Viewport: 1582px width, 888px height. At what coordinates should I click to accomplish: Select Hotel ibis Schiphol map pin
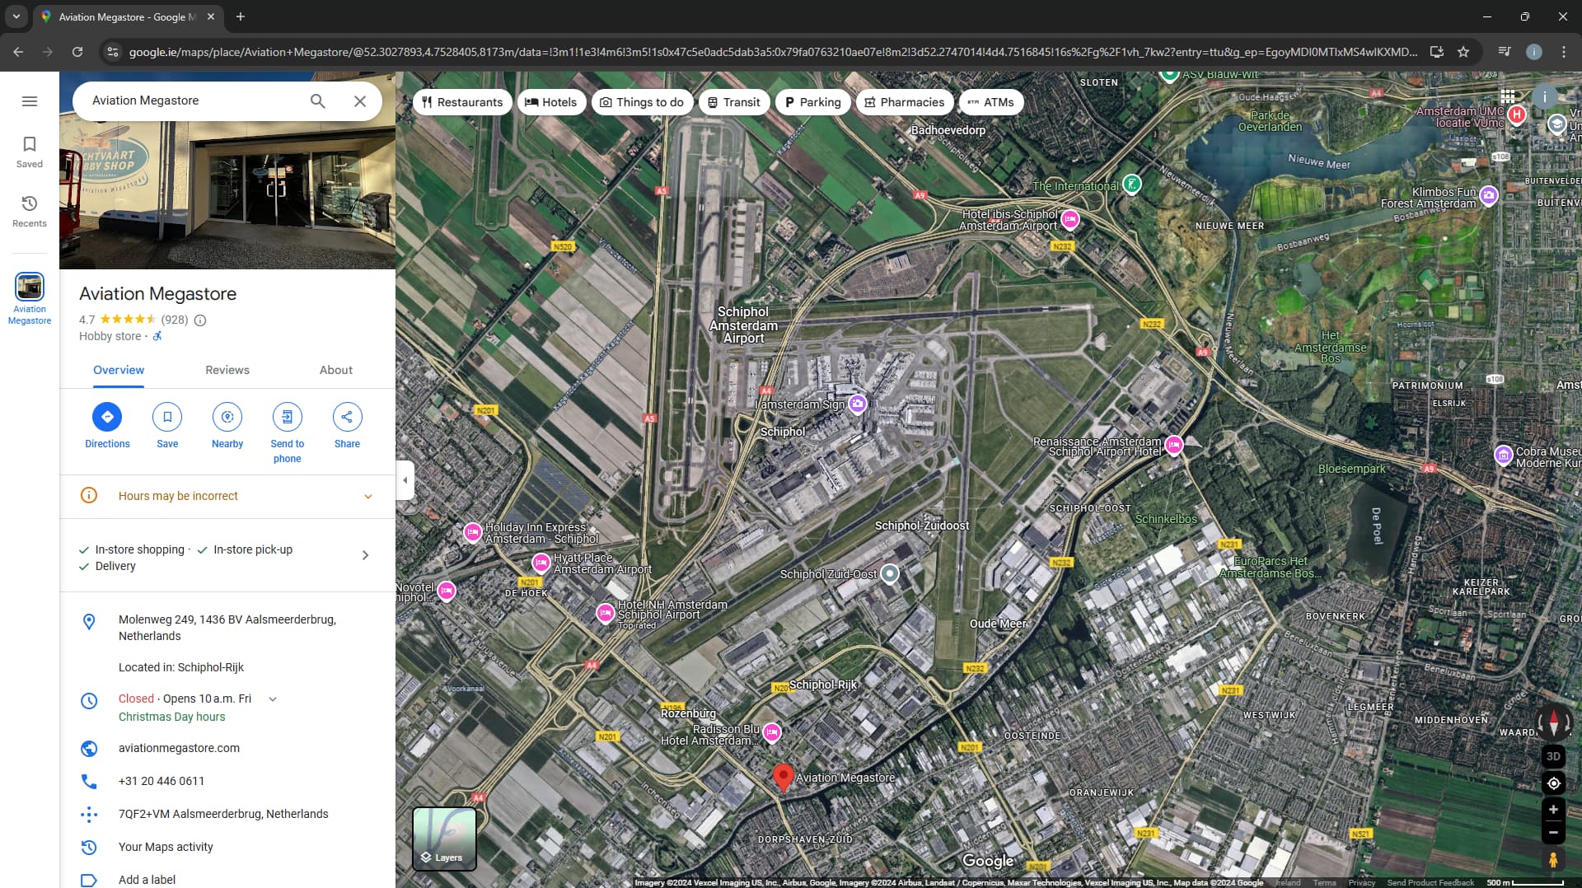tap(1070, 219)
